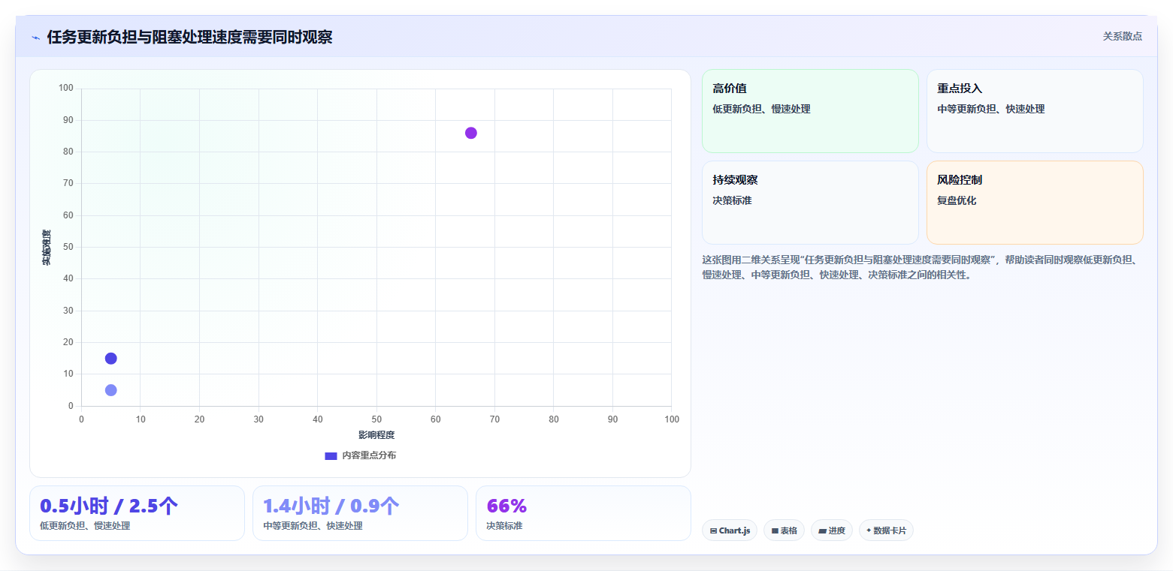
Task: Click the Chart.js tag chip
Action: pos(730,530)
